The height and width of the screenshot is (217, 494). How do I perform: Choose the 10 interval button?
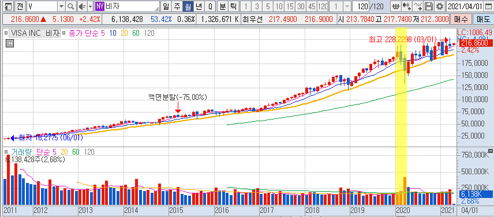point(279,6)
